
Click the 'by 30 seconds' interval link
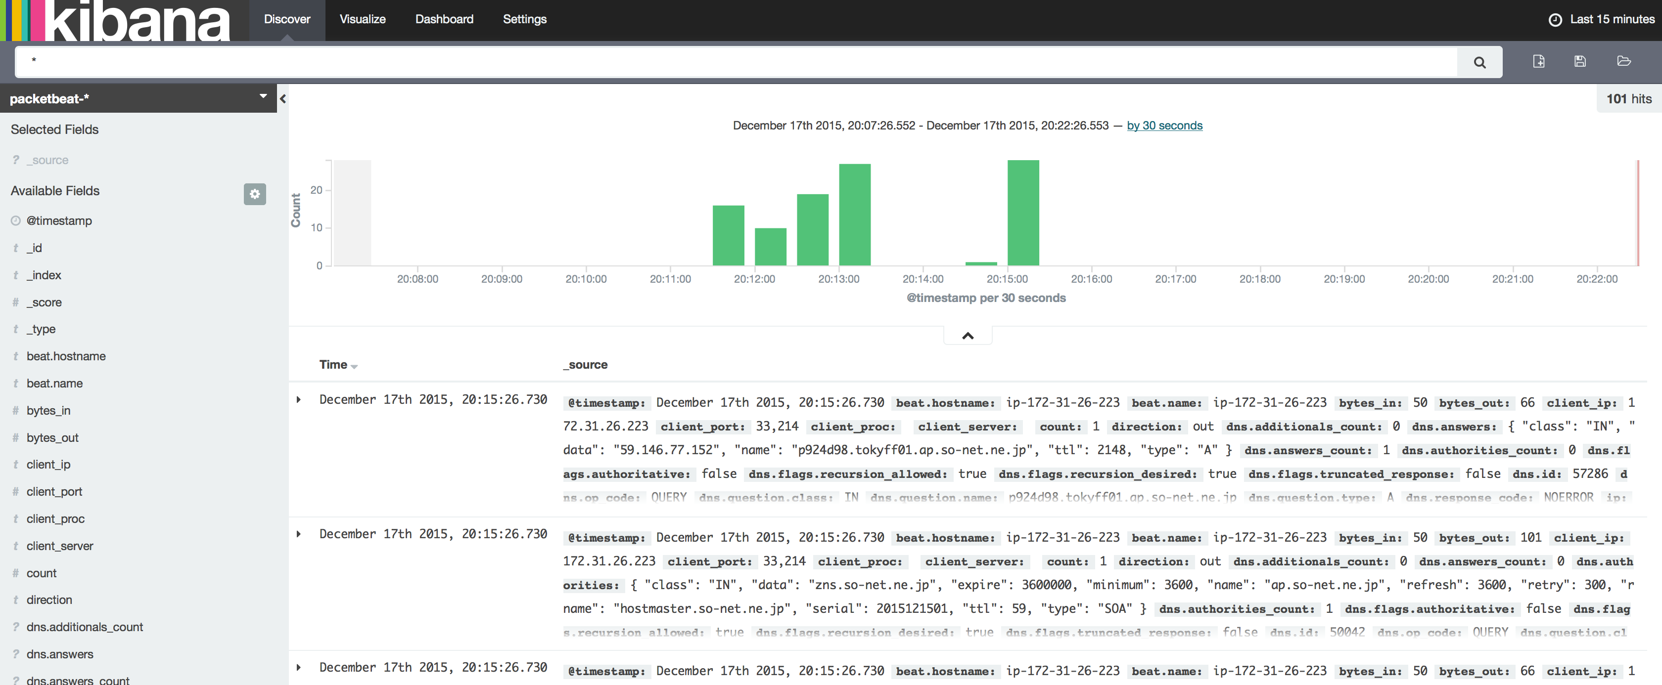tap(1164, 126)
